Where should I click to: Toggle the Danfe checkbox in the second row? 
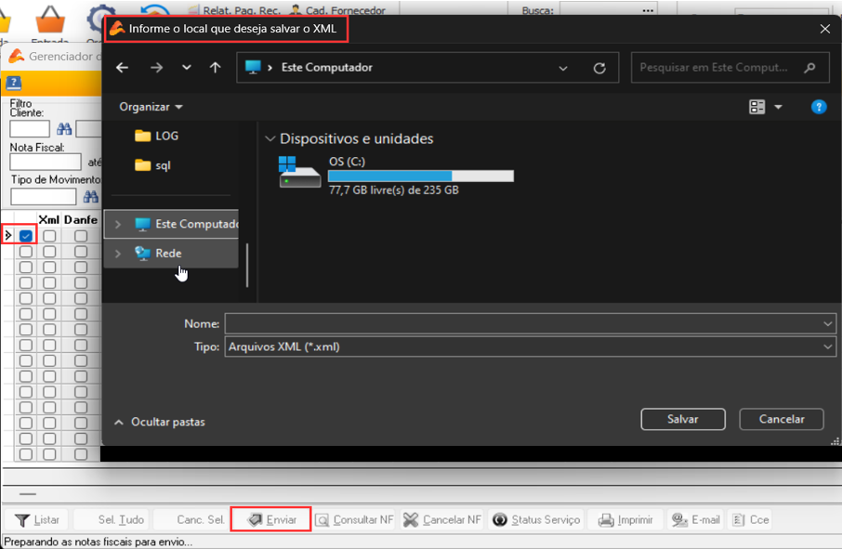click(81, 252)
